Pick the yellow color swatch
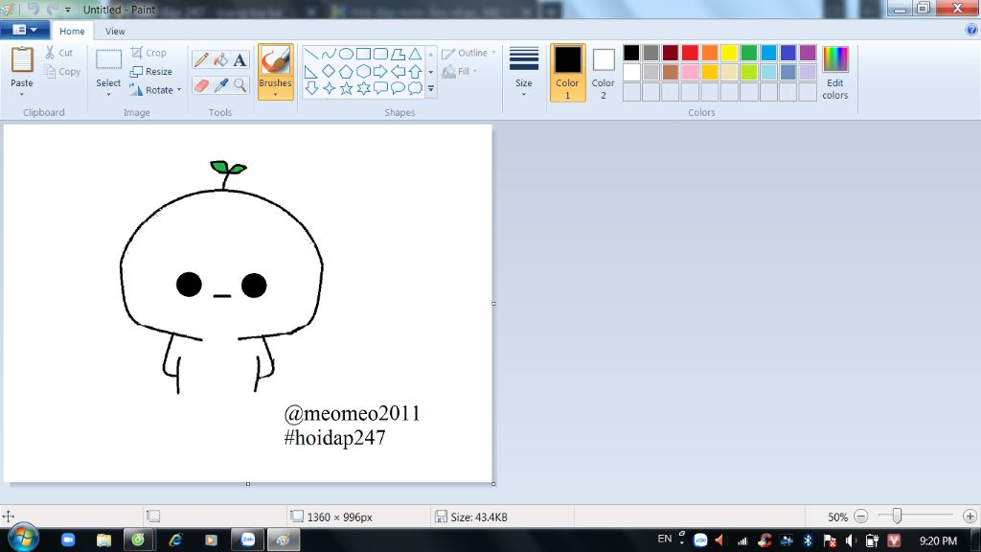Image resolution: width=981 pixels, height=552 pixels. click(x=729, y=53)
